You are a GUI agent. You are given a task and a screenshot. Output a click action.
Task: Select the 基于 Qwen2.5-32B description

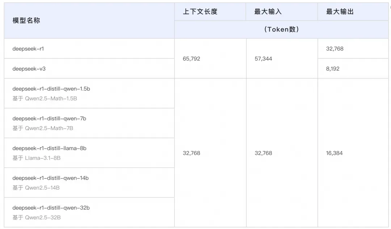pos(37,217)
